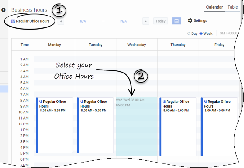Collapse the sidebar using the back arrow icon
244x168 pixels.
click(3, 10)
